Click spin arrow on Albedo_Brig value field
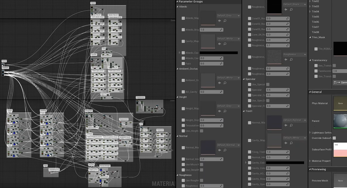The width and height of the screenshot is (347, 188). pos(221,30)
